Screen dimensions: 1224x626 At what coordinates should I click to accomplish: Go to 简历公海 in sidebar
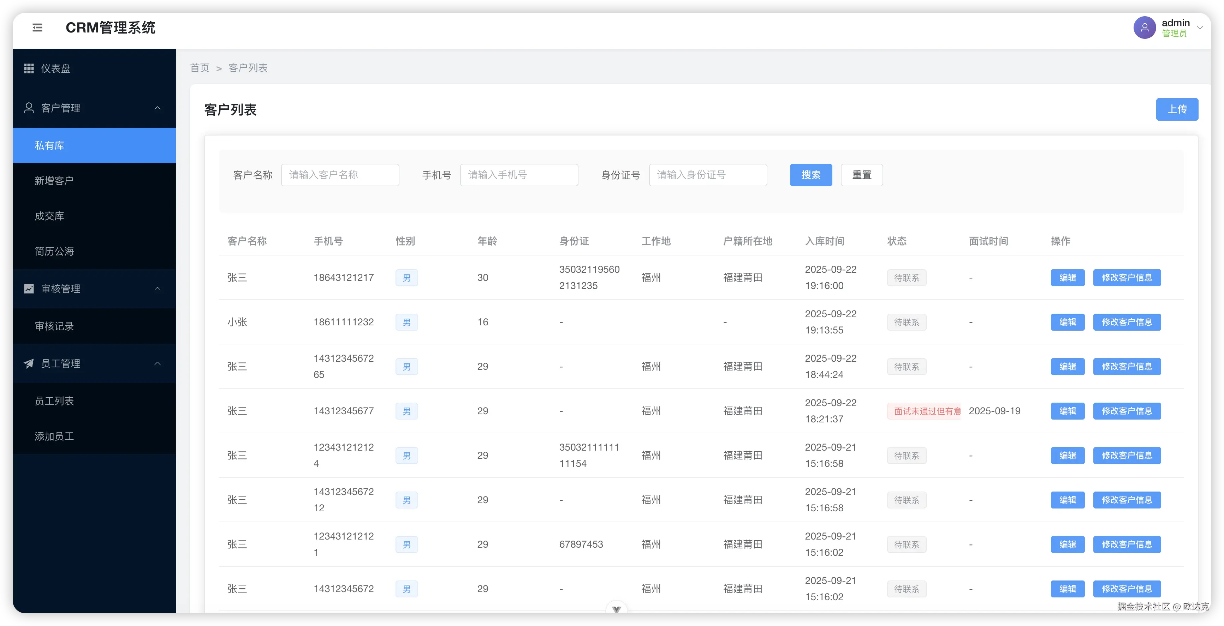pyautogui.click(x=54, y=251)
